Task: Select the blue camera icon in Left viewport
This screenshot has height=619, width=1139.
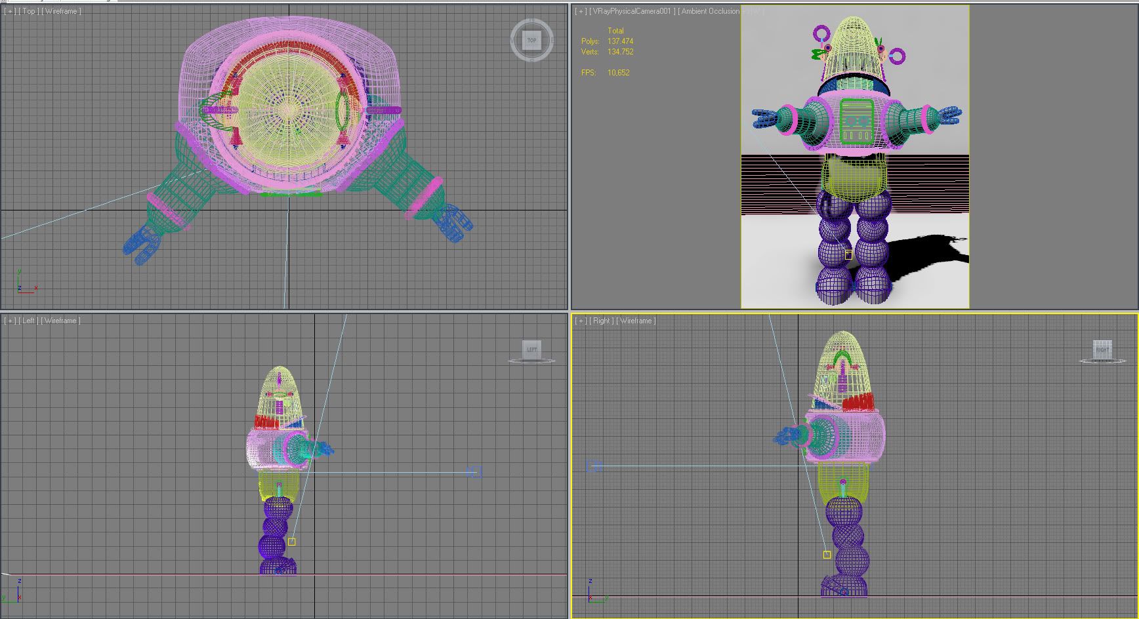Action: point(474,471)
